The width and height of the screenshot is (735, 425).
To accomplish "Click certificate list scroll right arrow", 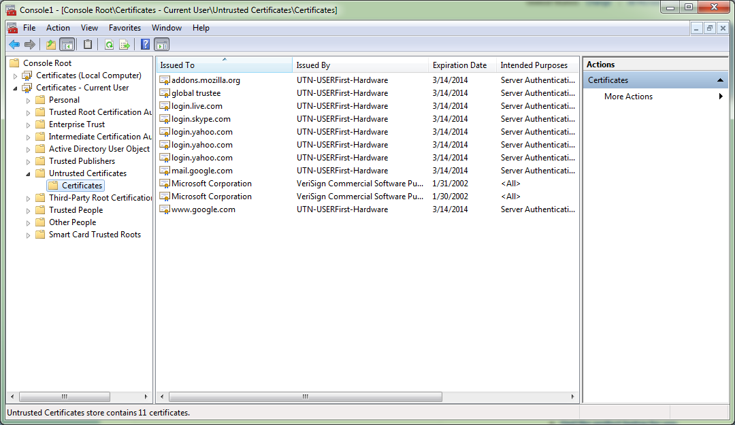I will pyautogui.click(x=572, y=397).
